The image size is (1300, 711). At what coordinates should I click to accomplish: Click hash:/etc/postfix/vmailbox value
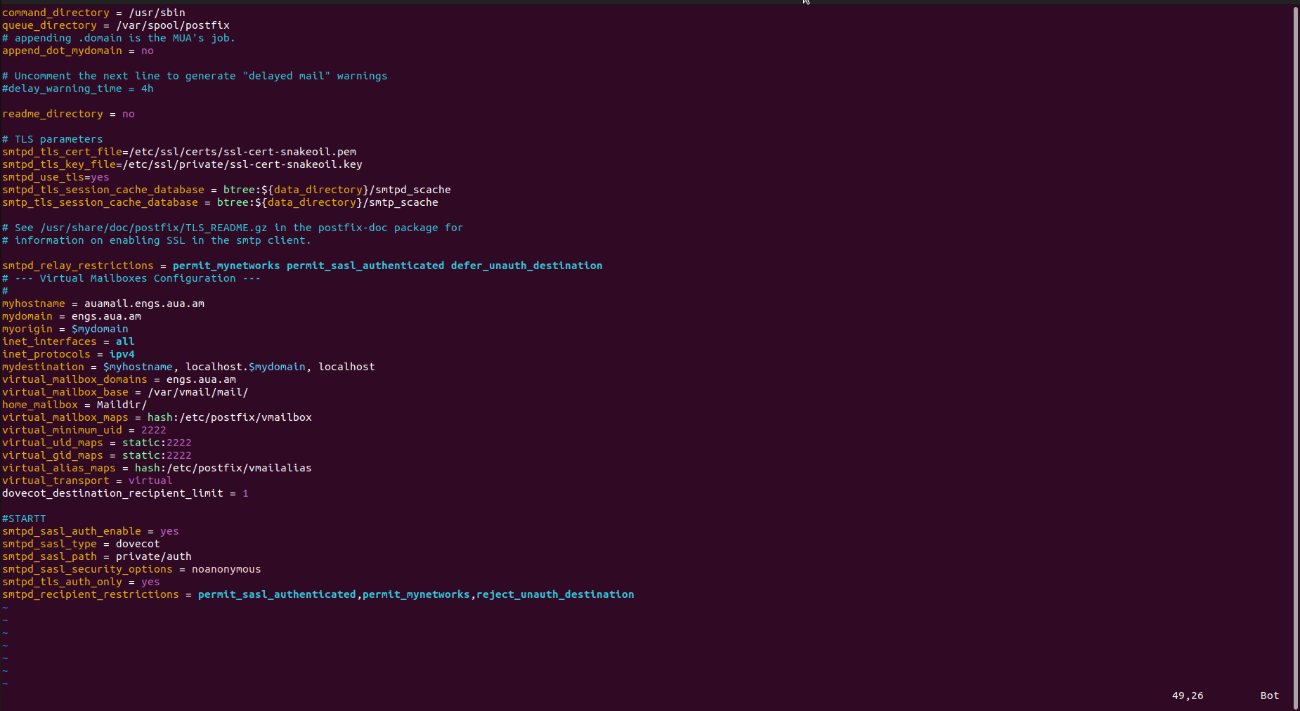230,417
